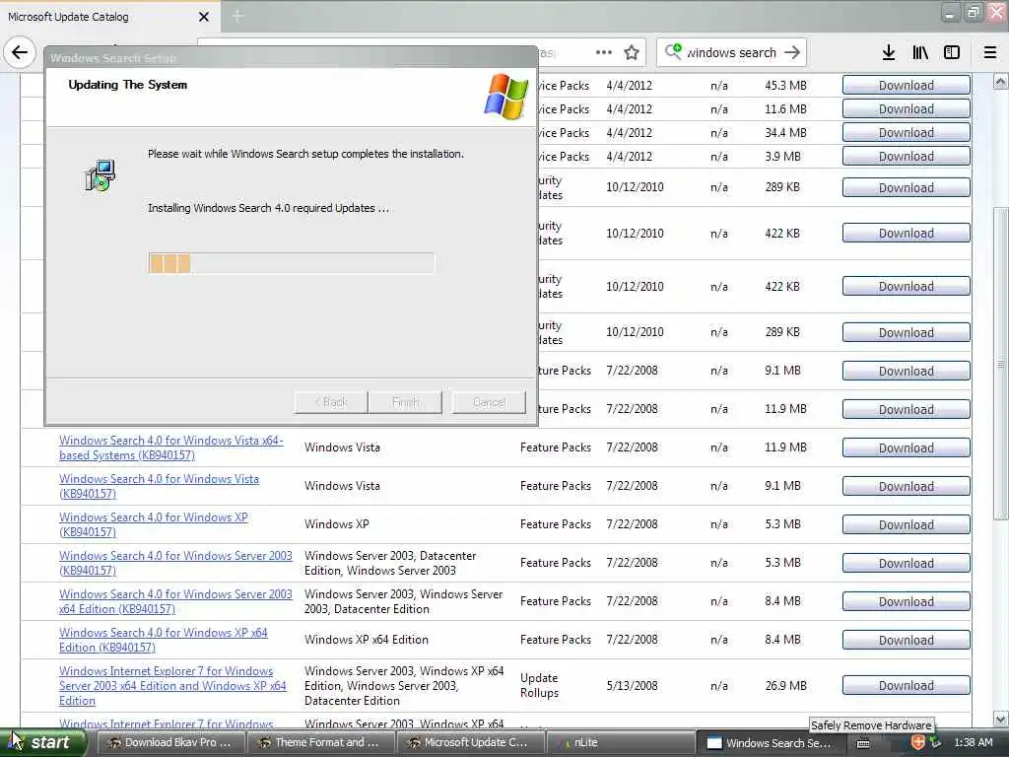Switch to Windows Search Setup taskbar button
1009x757 pixels.
(x=770, y=743)
